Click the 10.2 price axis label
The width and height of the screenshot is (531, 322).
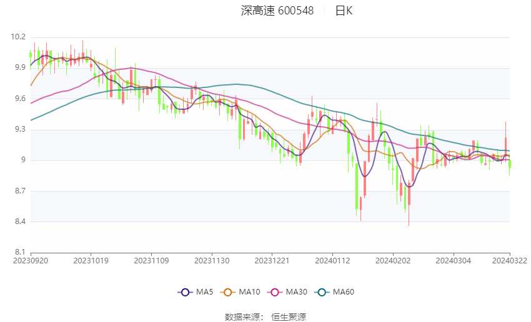(x=18, y=37)
